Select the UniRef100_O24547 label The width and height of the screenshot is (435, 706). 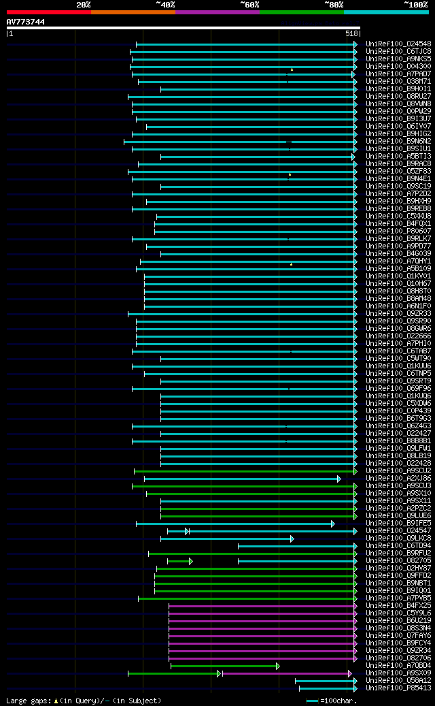click(398, 531)
